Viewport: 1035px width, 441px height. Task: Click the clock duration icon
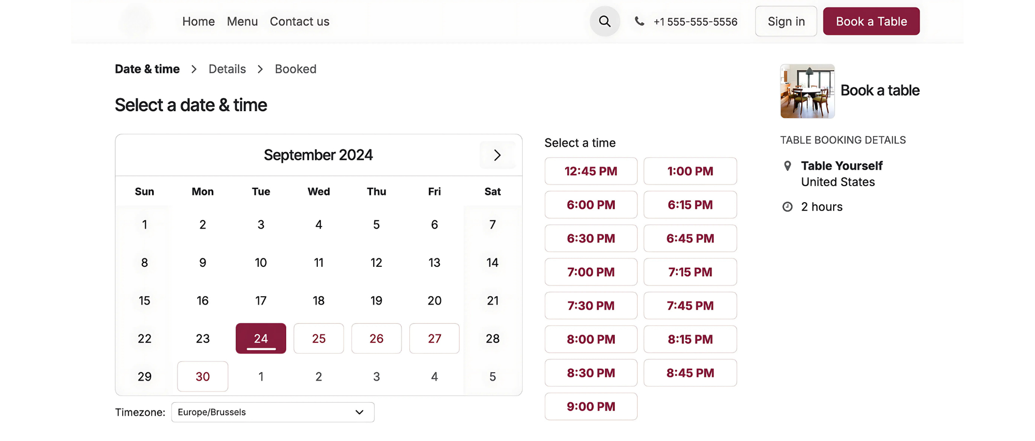[x=787, y=207]
